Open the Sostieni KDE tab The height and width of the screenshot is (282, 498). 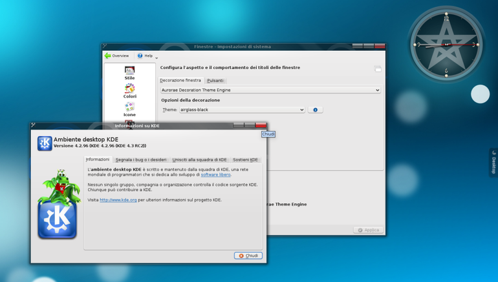tap(245, 159)
